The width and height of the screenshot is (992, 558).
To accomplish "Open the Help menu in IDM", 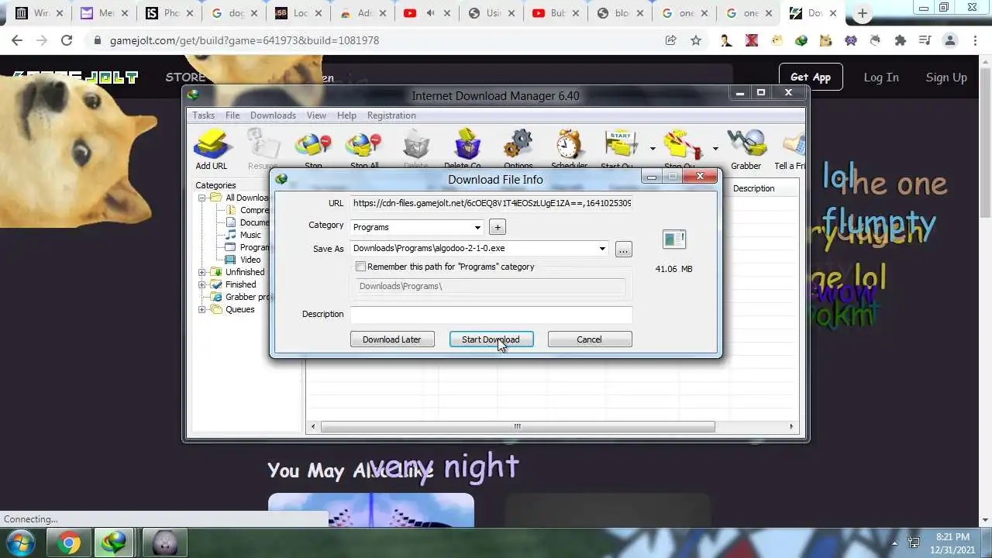I will (346, 115).
